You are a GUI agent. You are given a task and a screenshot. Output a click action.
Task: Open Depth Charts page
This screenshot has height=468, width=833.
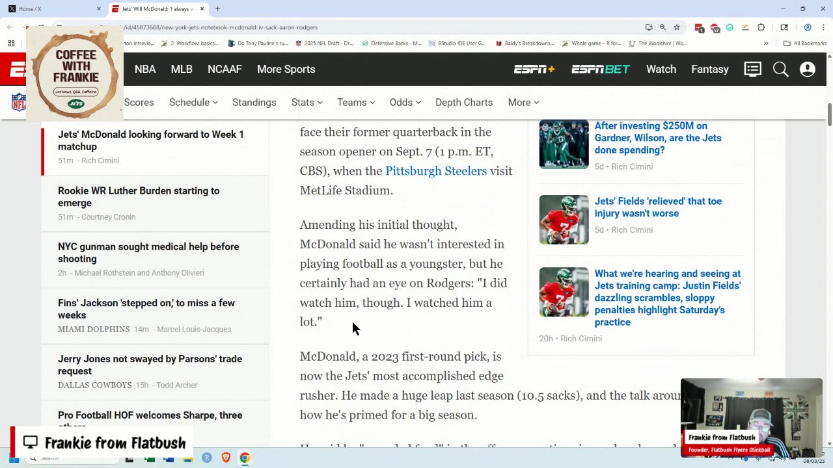click(x=464, y=102)
